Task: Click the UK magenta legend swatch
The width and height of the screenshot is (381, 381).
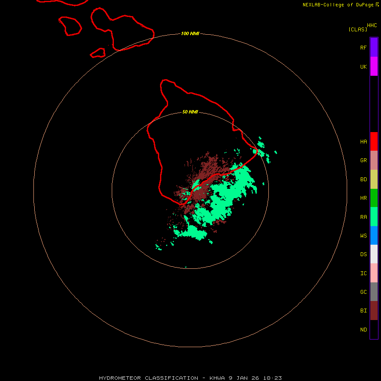Action: (374, 66)
